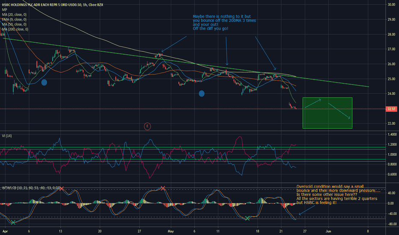Click the -80.00 WTWS scale label

[x=391, y=224]
